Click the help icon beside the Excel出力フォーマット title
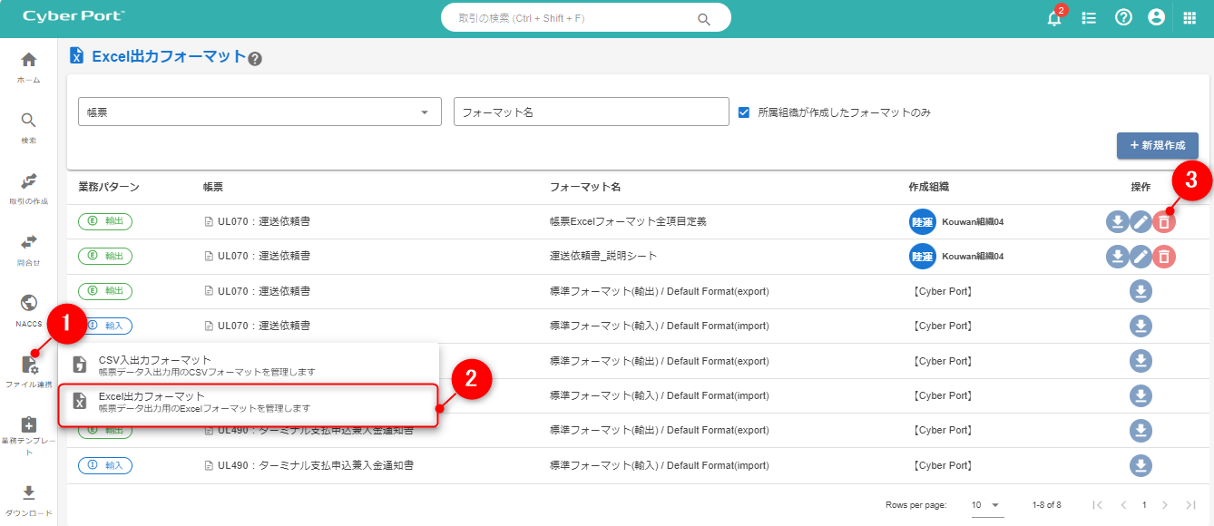 click(x=255, y=59)
